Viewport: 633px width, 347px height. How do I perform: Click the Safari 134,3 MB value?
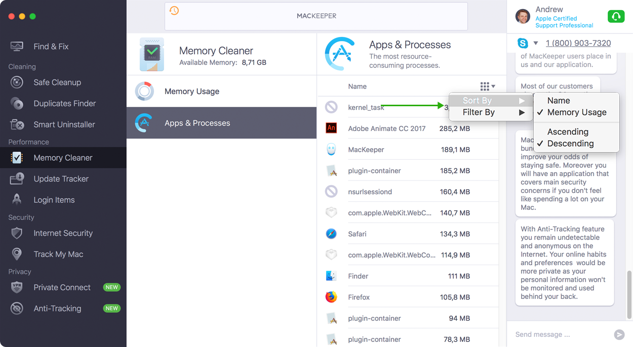(455, 234)
